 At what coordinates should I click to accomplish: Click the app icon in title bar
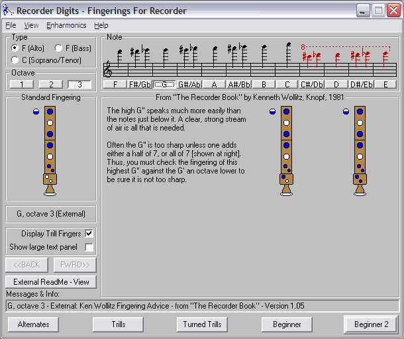[x=9, y=11]
